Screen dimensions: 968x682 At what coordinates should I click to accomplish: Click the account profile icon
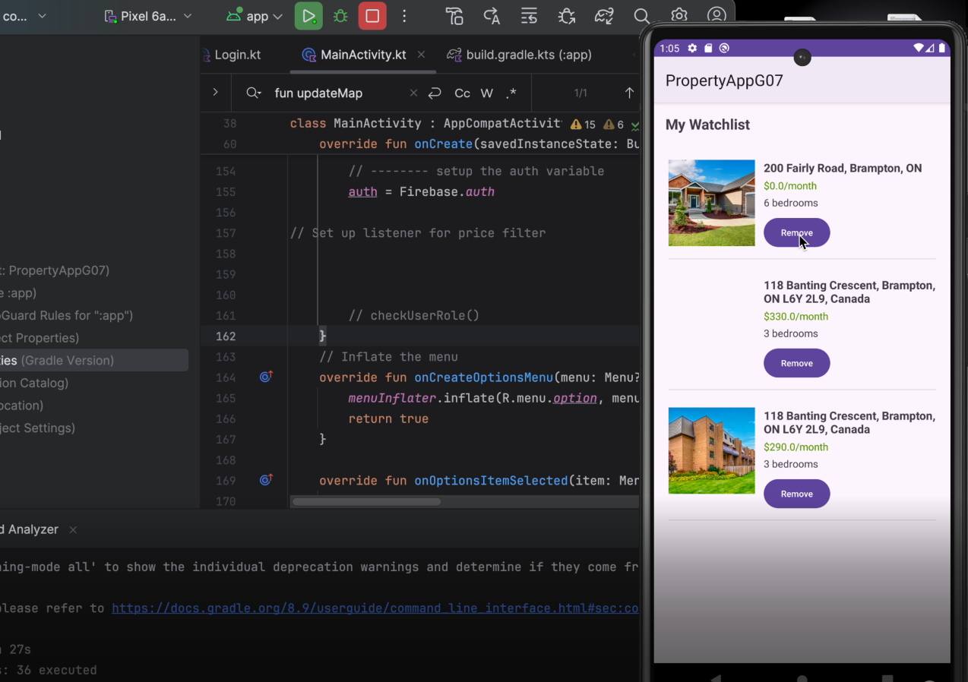[716, 16]
